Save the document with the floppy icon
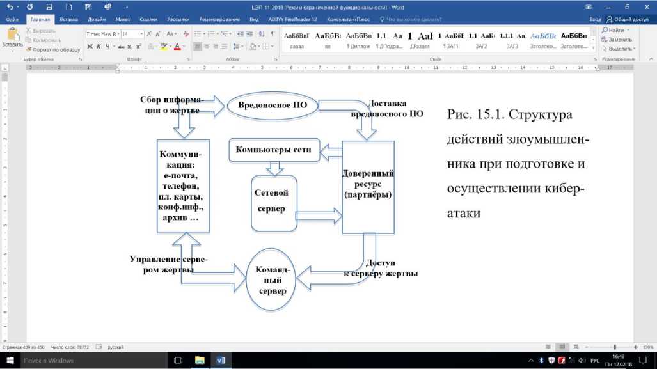 [x=49, y=7]
